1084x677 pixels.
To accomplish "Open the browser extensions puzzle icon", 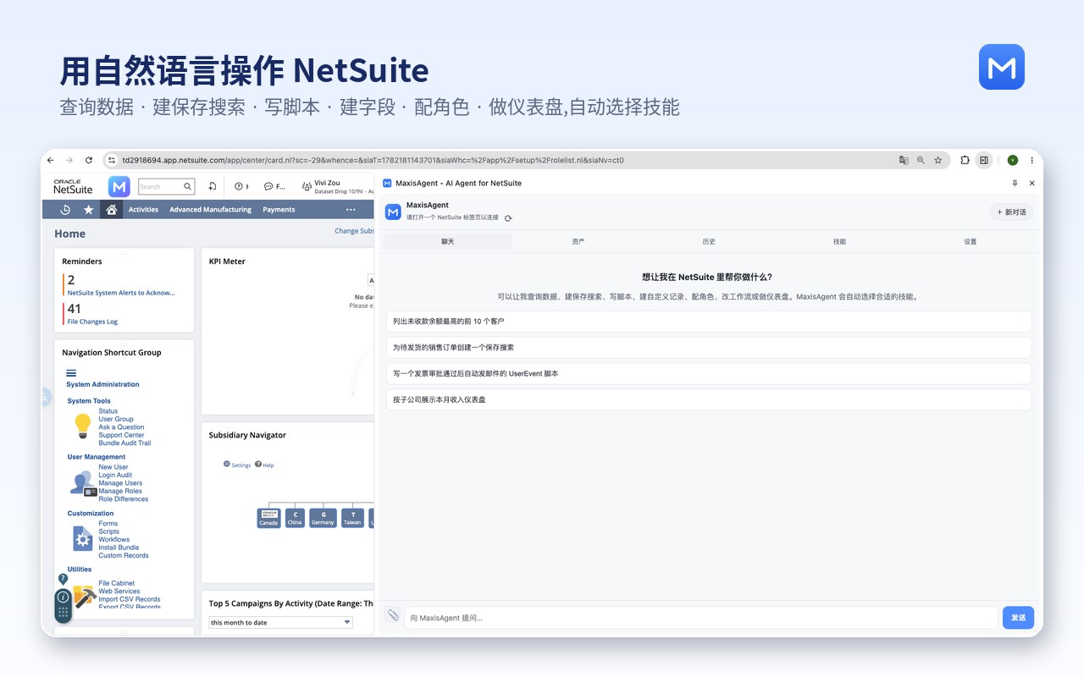I will 965,160.
